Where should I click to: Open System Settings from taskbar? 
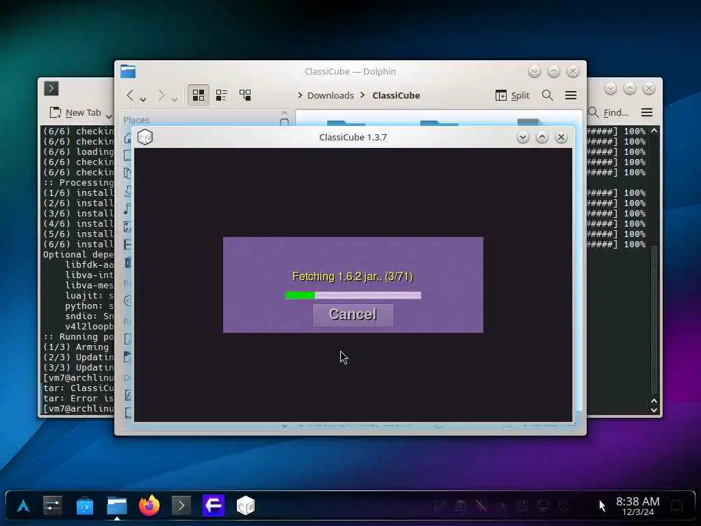pyautogui.click(x=52, y=506)
